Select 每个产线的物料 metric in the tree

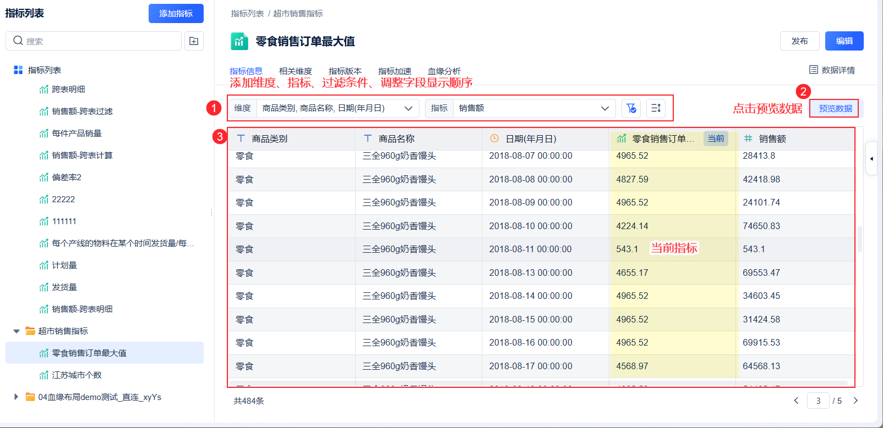[x=123, y=243]
